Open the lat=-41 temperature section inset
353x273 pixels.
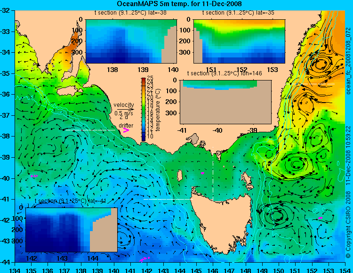tap(72, 230)
